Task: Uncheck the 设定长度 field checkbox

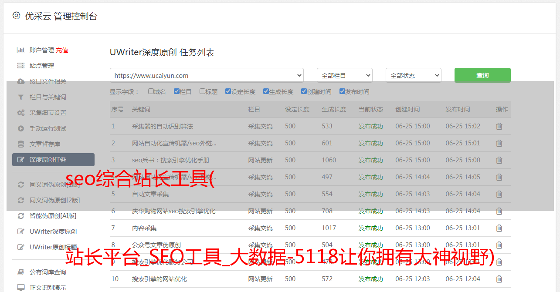Action: [x=228, y=91]
